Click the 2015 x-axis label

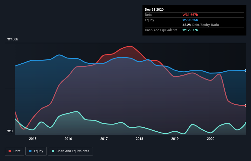(x=33, y=139)
